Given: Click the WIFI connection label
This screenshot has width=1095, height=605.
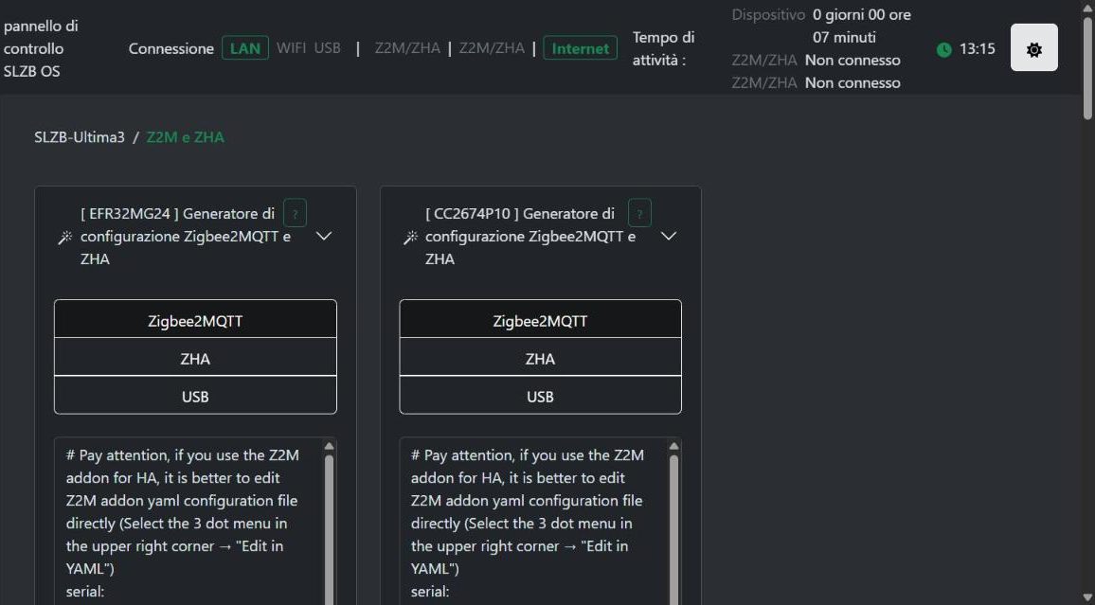Looking at the screenshot, I should (291, 48).
